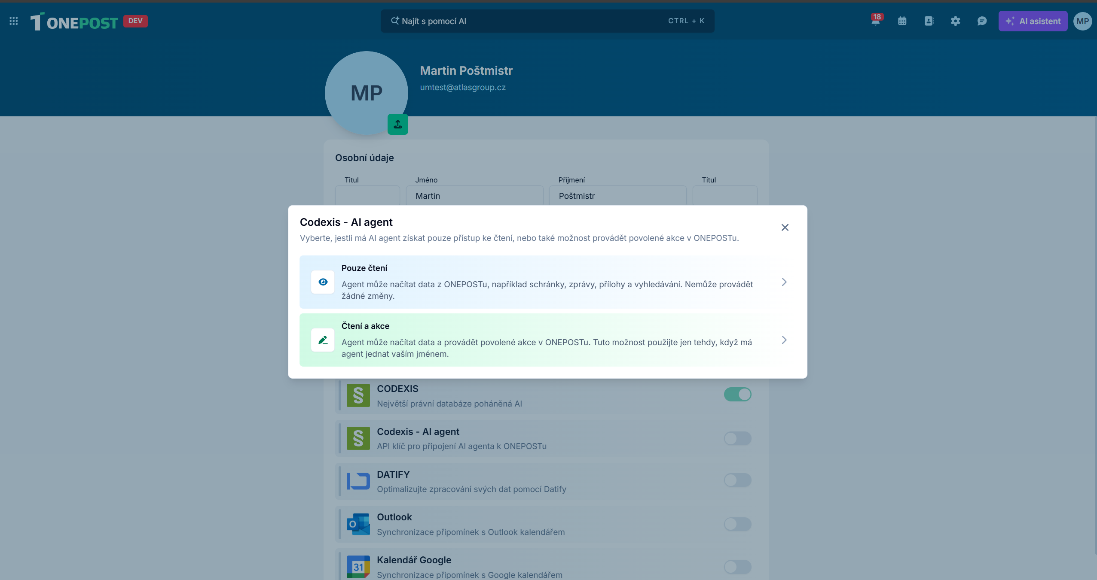
Task: Click the DEV environment badge
Action: click(135, 21)
